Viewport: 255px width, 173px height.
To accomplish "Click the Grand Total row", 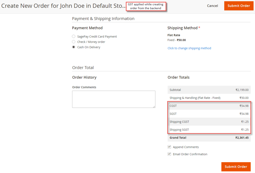I will pyautogui.click(x=209, y=138).
